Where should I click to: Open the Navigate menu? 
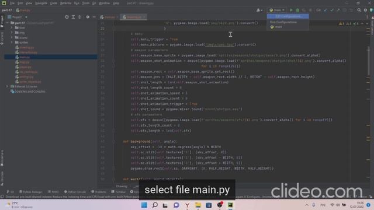[x=41, y=3]
